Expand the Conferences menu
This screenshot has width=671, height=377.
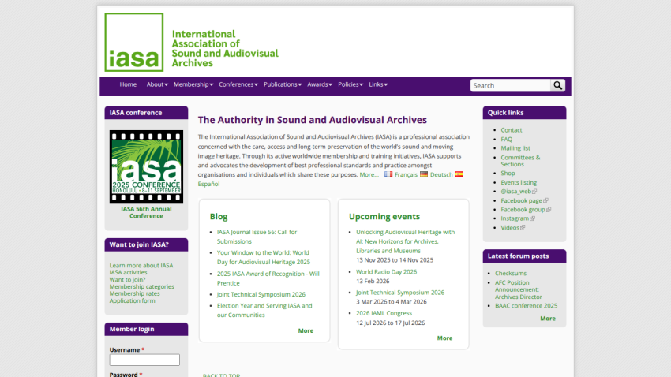(x=238, y=84)
